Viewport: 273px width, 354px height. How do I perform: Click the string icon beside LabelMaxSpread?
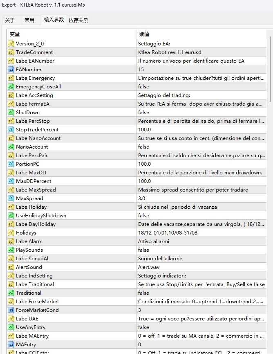tap(11, 189)
